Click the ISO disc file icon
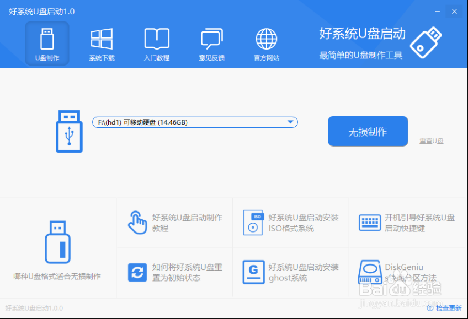 [253, 223]
